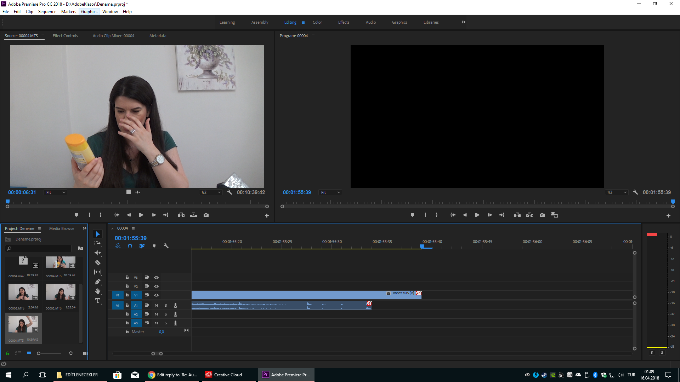Mute audio track A1
The height and width of the screenshot is (382, 680).
tap(156, 305)
